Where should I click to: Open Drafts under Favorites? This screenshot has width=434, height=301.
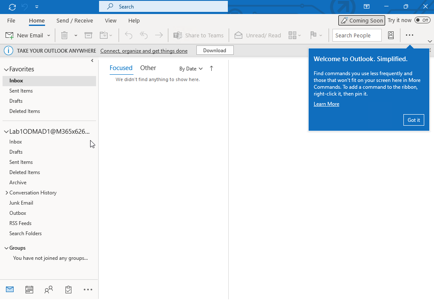pos(16,101)
